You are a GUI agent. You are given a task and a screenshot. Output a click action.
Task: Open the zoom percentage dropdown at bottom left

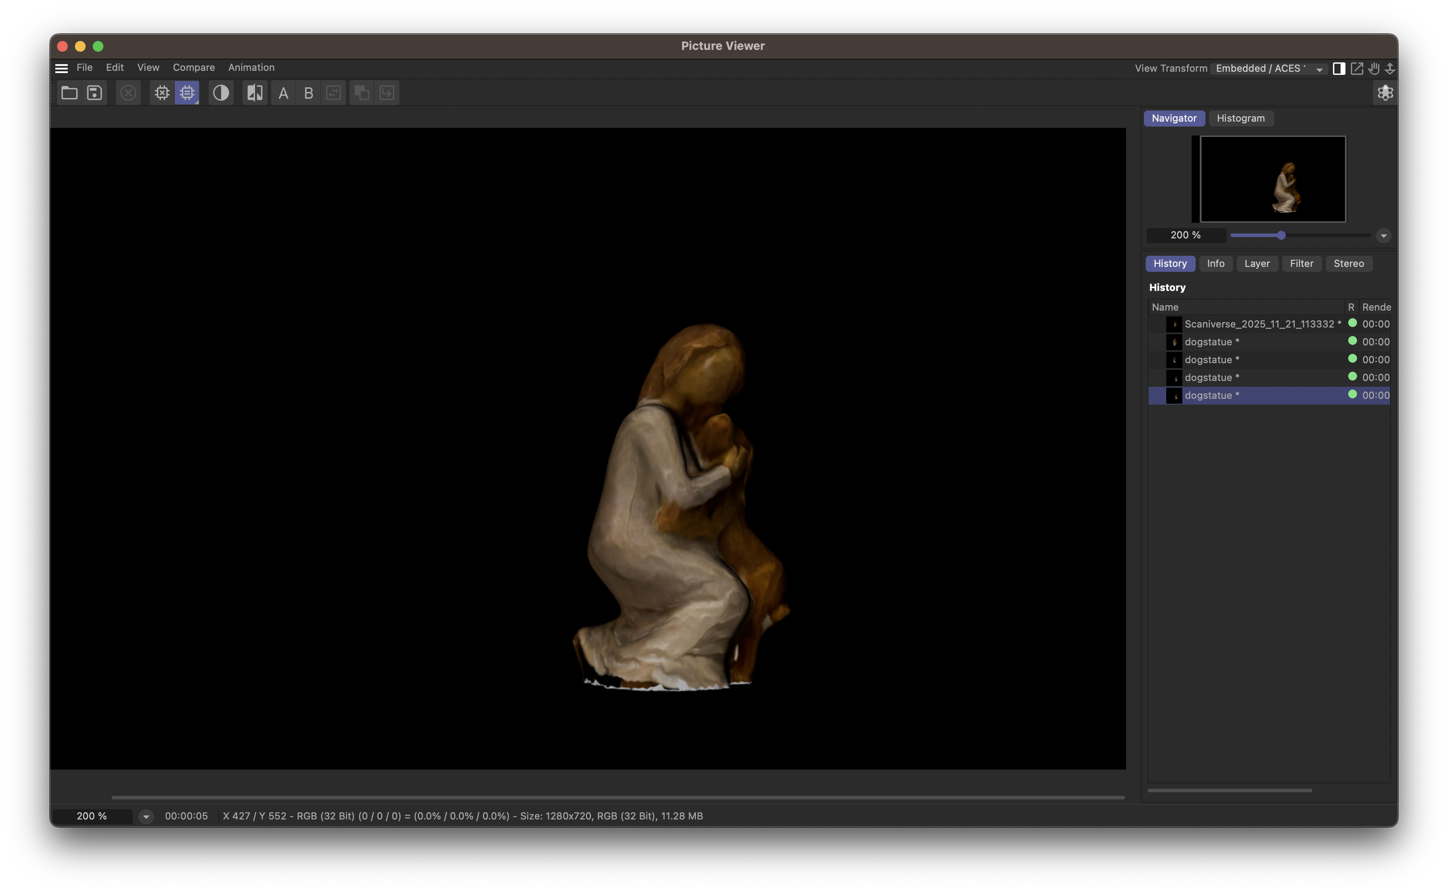146,816
